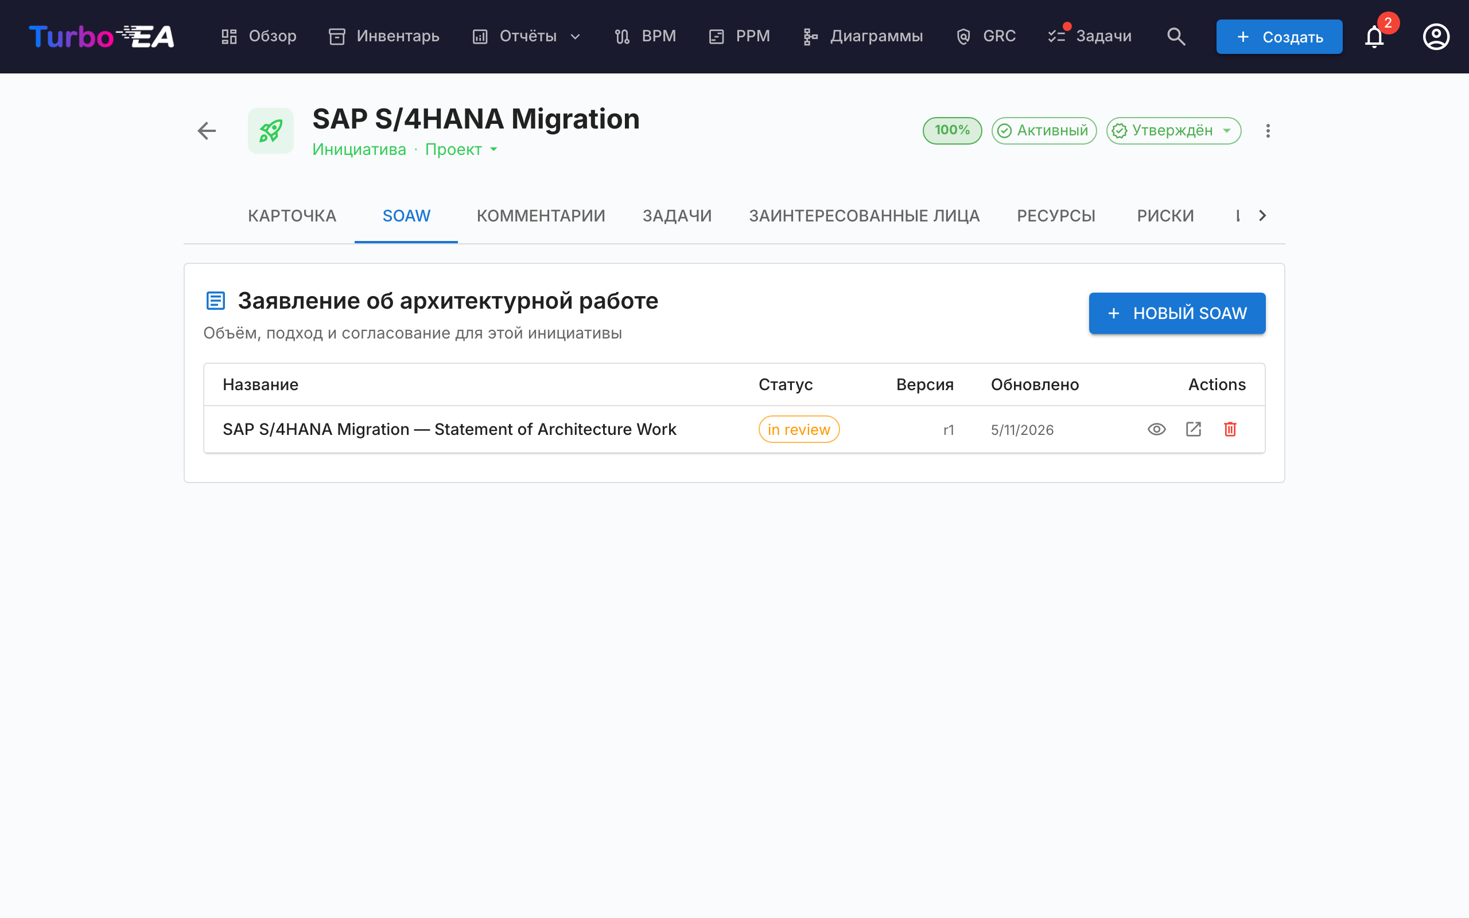
Task: Click the Активный status chip
Action: pyautogui.click(x=1044, y=131)
